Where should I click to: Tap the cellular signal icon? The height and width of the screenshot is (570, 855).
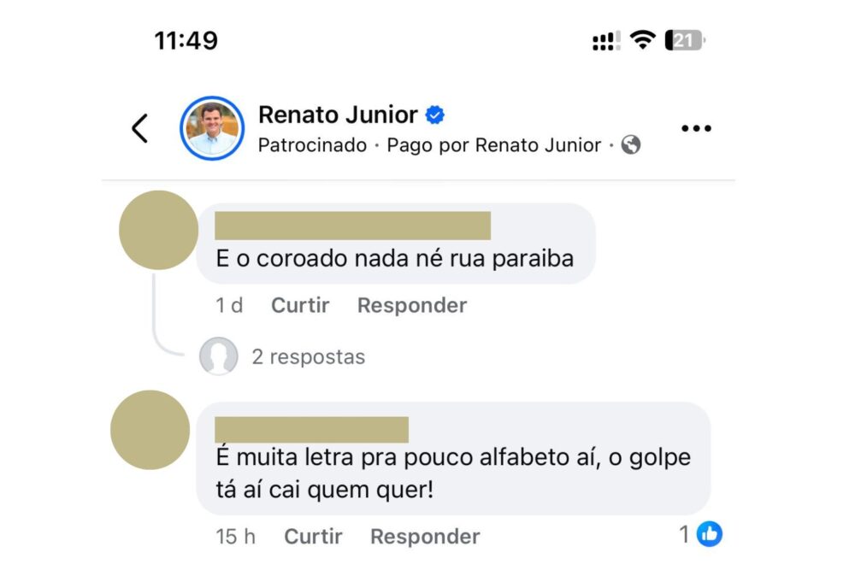(x=606, y=40)
